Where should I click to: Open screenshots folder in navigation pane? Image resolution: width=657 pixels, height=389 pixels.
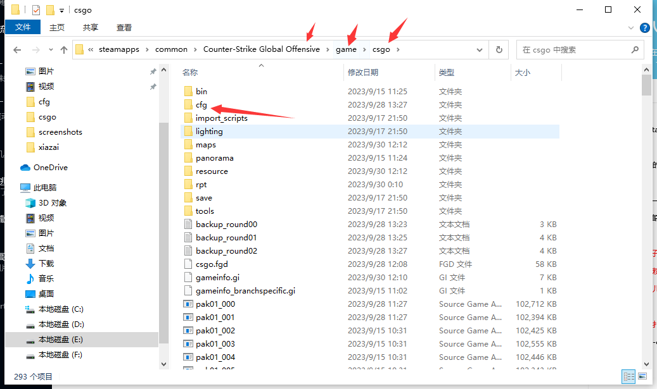tap(60, 132)
